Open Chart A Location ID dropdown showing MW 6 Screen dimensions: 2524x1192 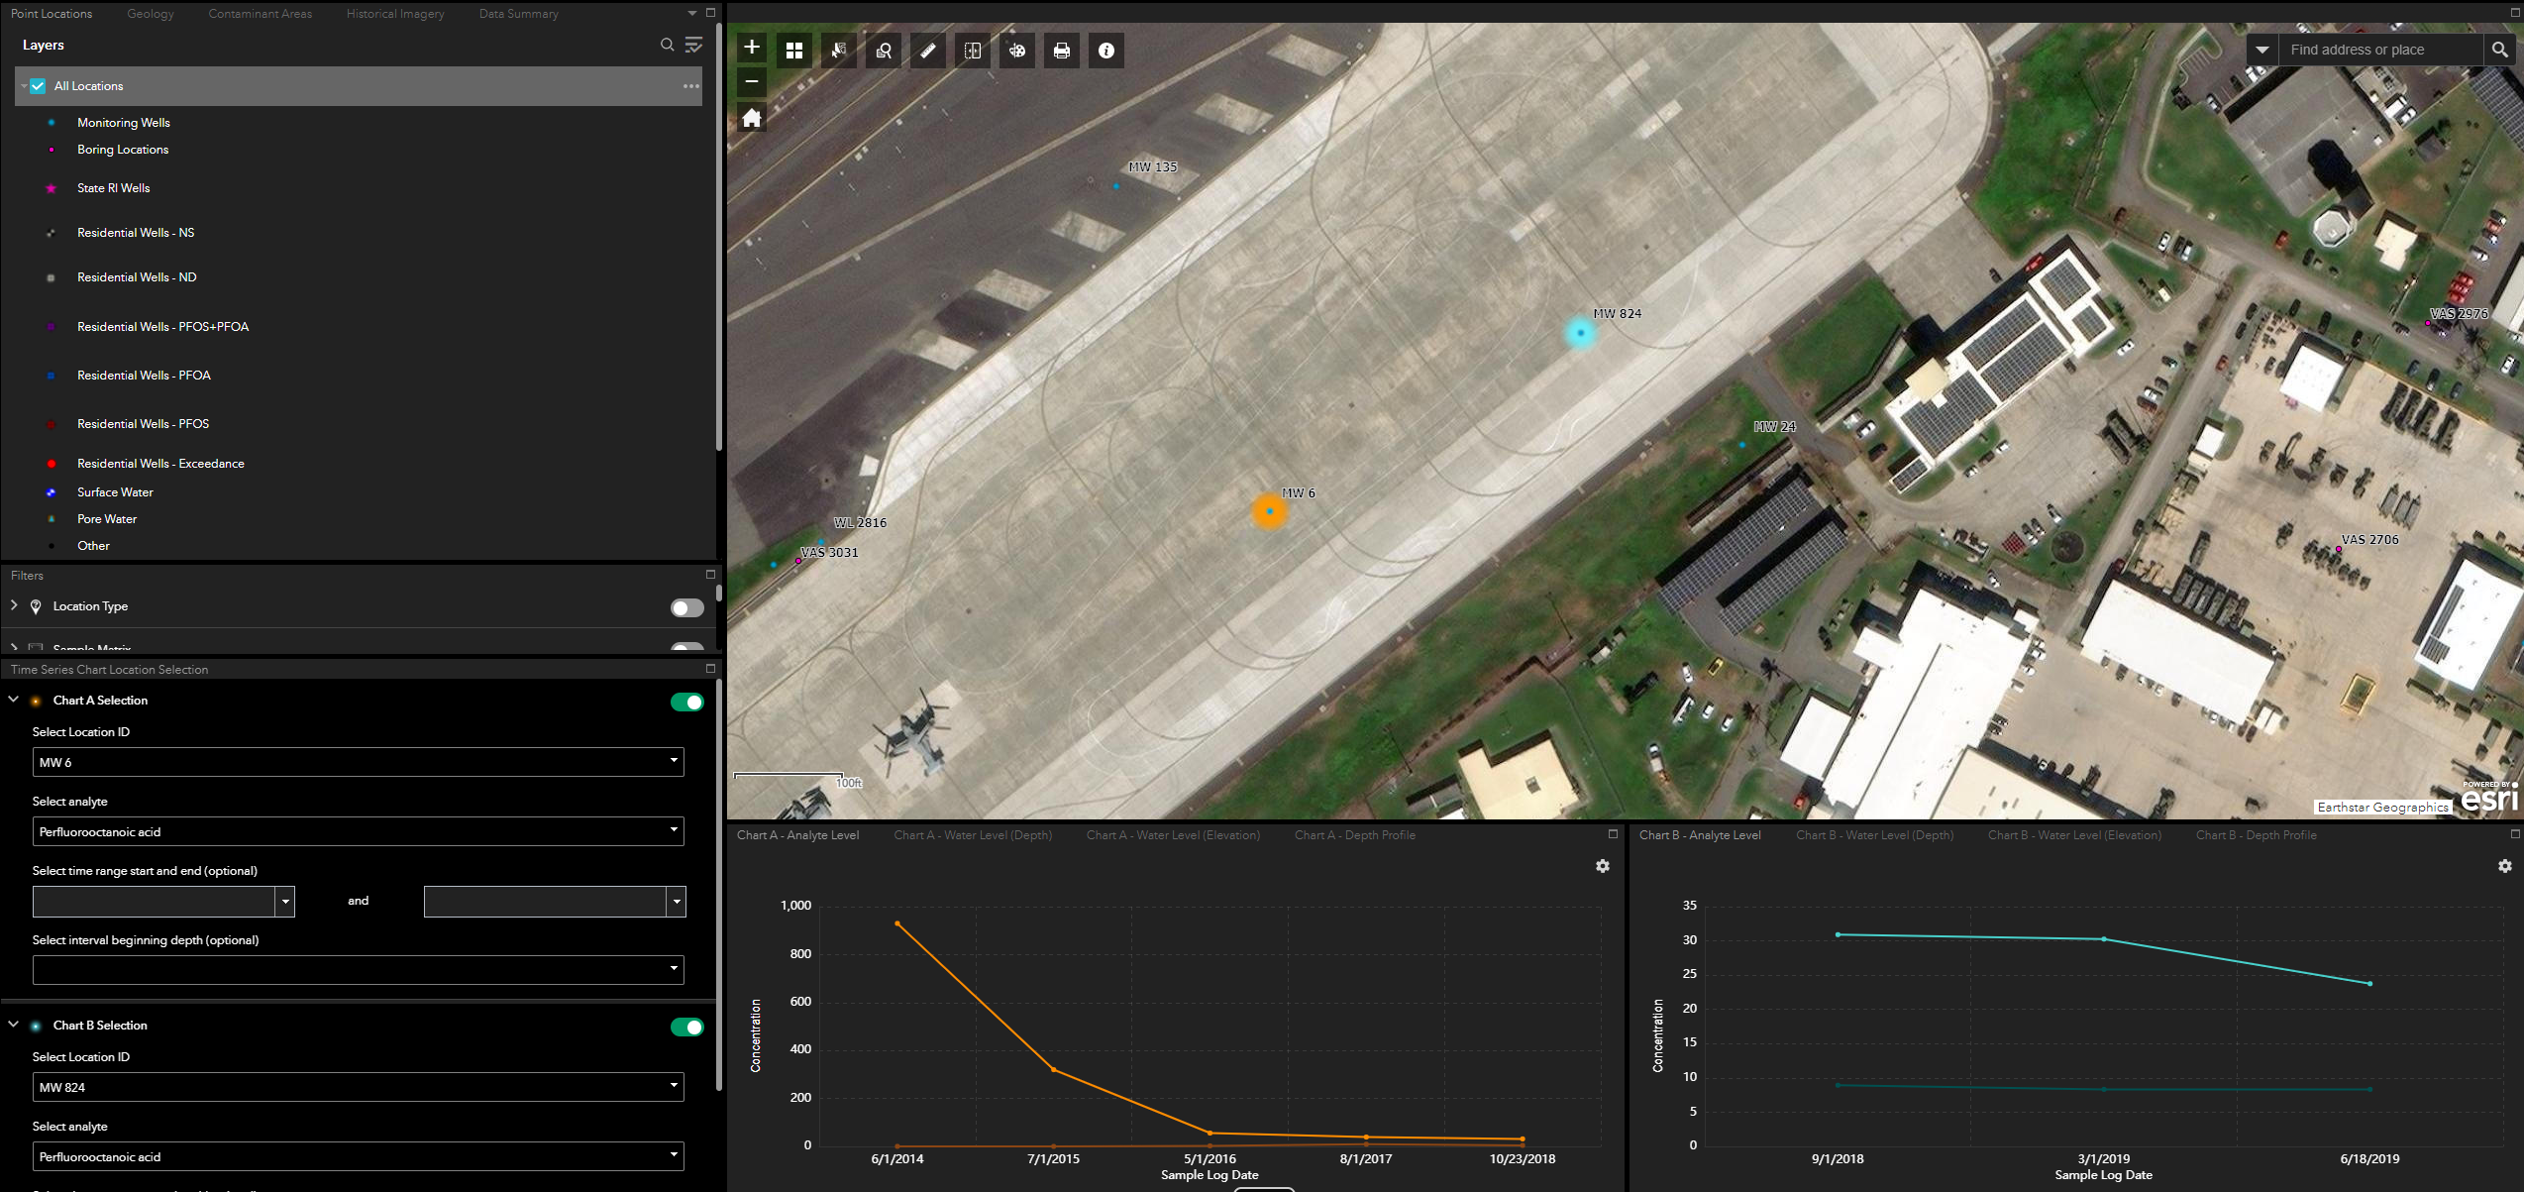coord(359,762)
